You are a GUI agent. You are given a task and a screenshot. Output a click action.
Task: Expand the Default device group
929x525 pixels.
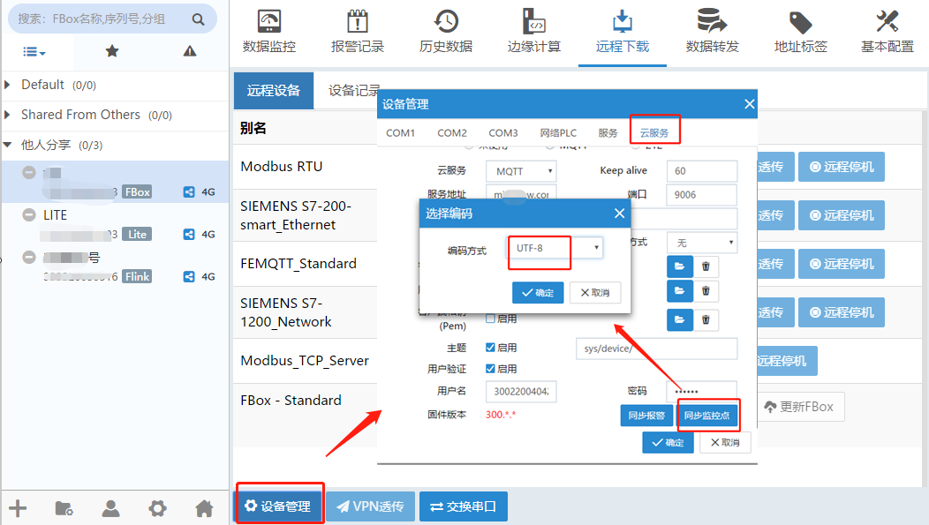pos(9,85)
